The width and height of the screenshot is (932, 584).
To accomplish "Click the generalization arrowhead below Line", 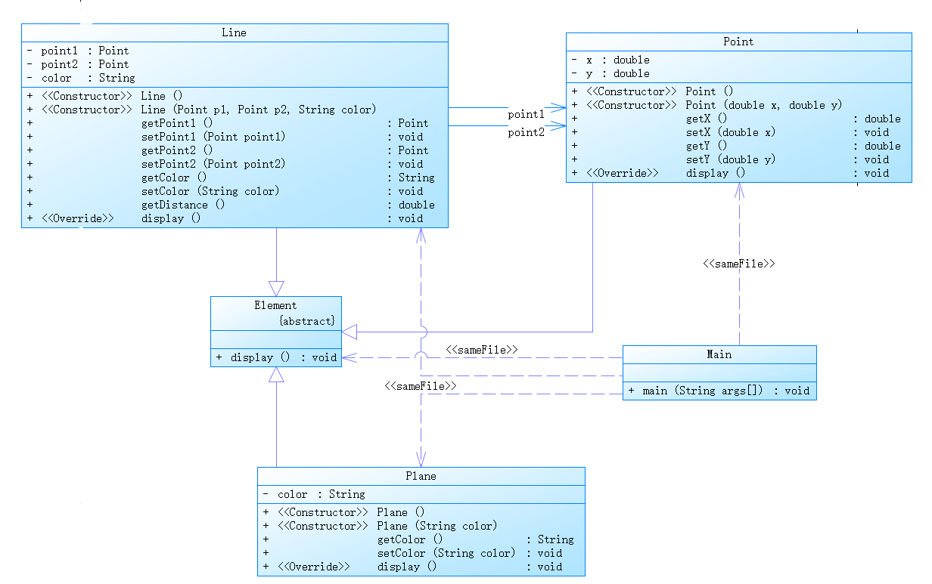I will pos(276,288).
